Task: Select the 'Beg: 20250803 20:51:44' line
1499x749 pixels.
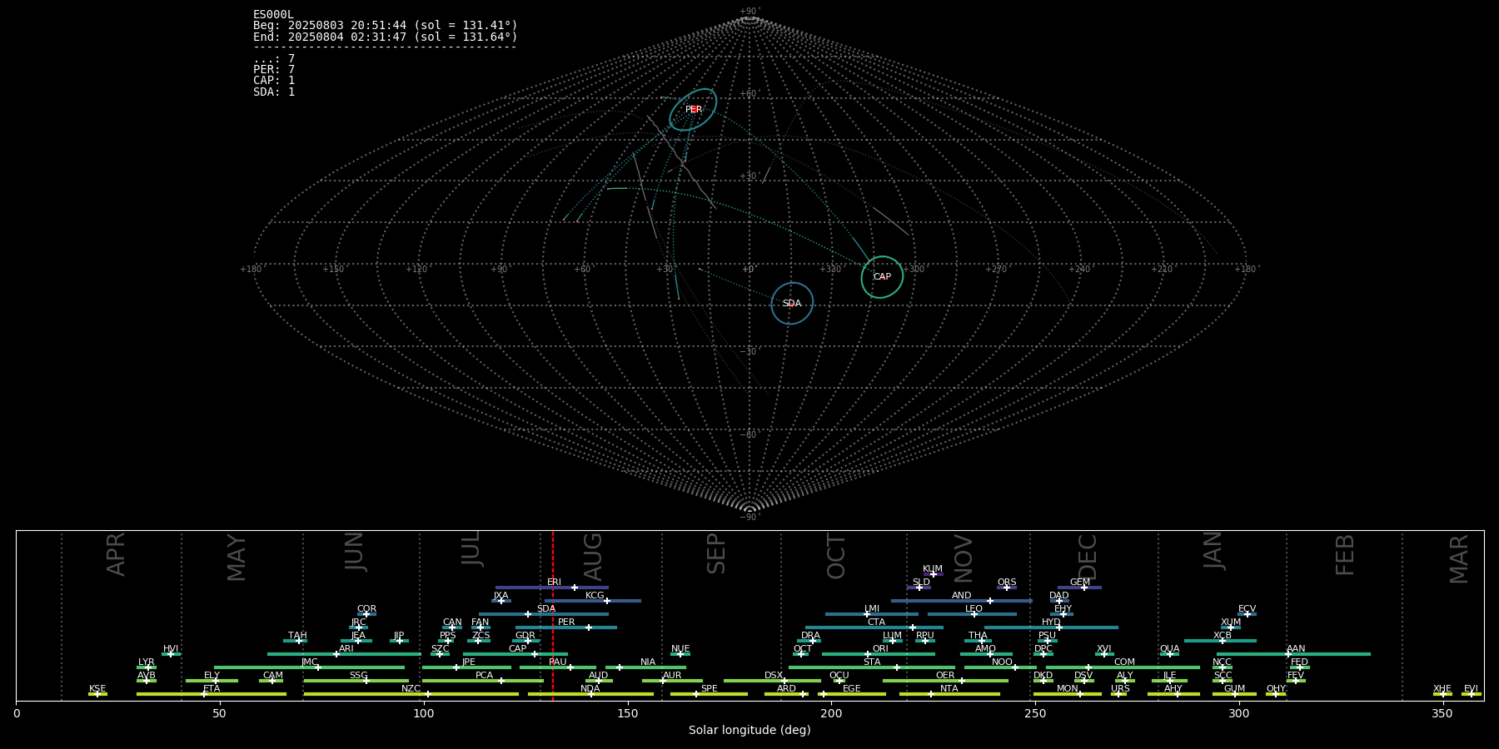Action: pos(386,26)
